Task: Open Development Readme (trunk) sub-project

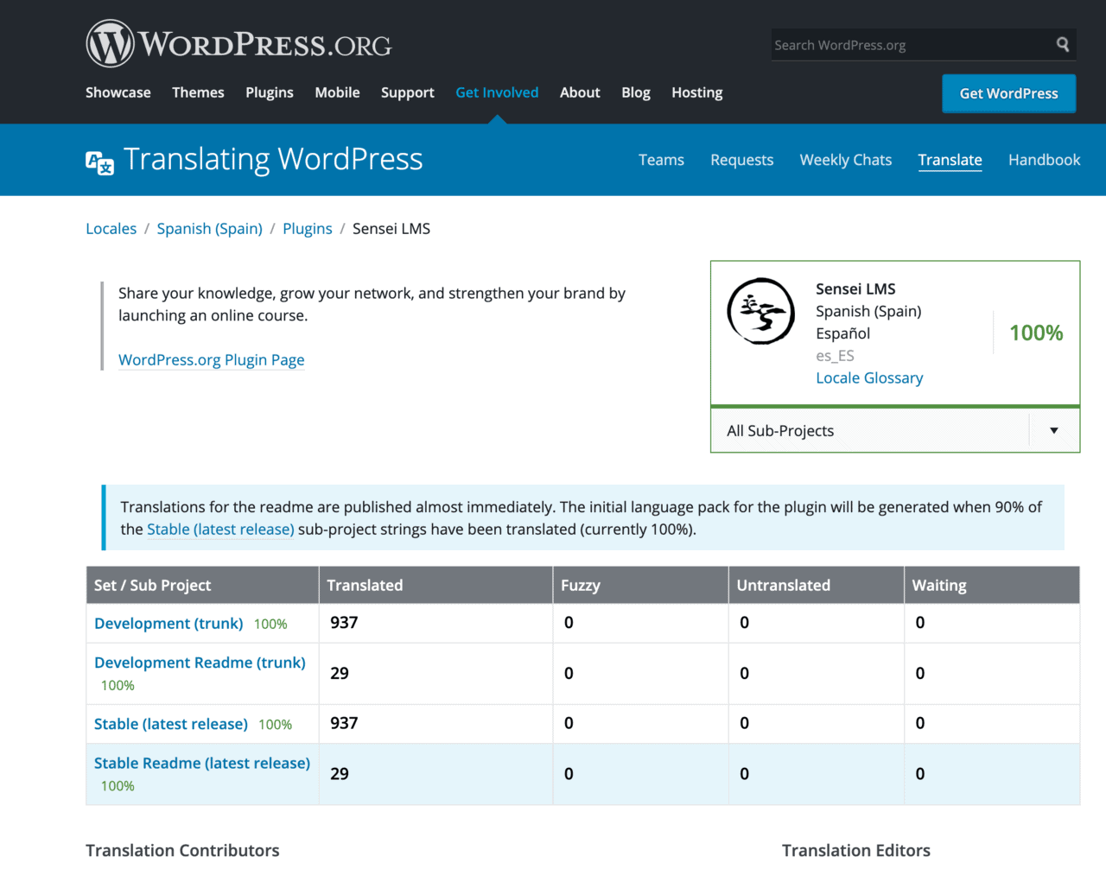Action: tap(200, 663)
